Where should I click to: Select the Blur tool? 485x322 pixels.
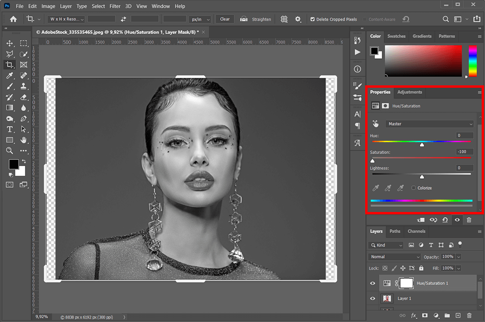pos(24,108)
